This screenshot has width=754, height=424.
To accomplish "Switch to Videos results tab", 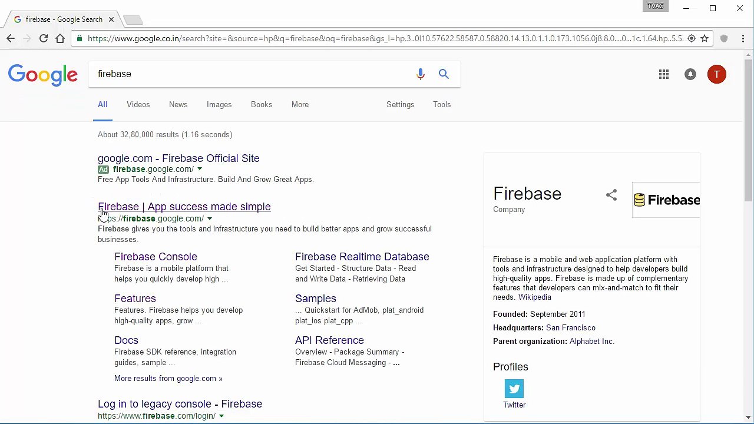I will (138, 105).
